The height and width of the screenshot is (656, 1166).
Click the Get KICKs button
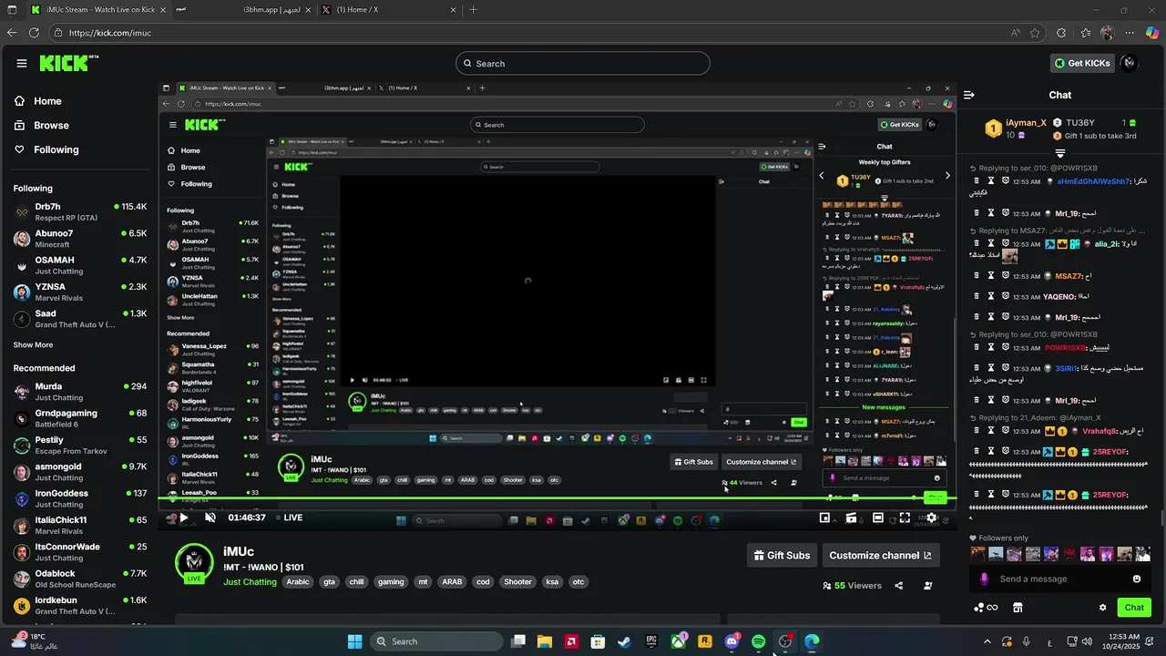(1082, 63)
